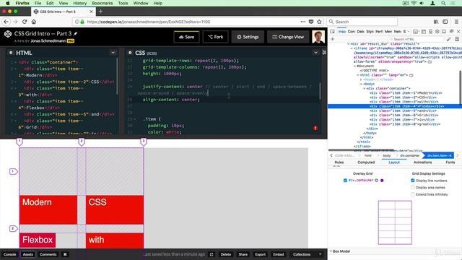462x260 pixels.
Task: Collapse the body node arrow
Action: pos(361,84)
